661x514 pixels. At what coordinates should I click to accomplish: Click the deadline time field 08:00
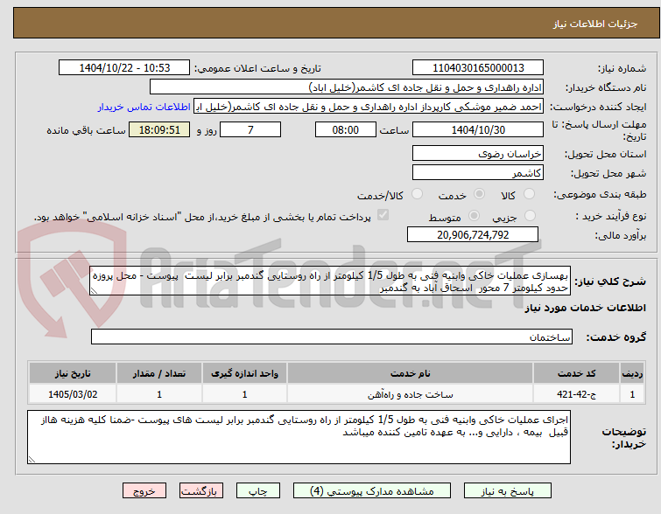click(346, 129)
